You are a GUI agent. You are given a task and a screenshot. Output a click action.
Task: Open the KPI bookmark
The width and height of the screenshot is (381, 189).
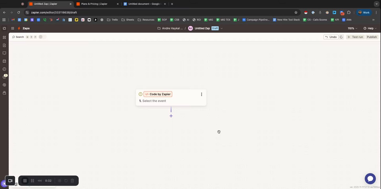coord(335,20)
